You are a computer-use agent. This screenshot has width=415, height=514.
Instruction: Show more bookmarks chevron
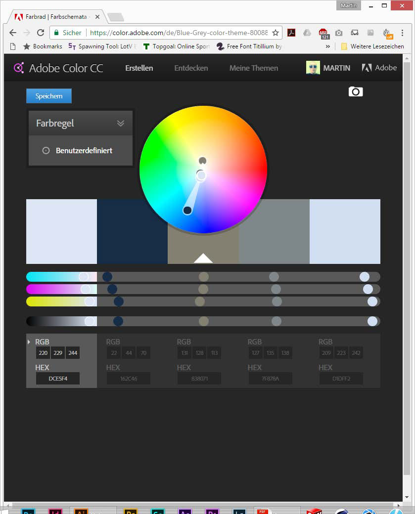[328, 46]
